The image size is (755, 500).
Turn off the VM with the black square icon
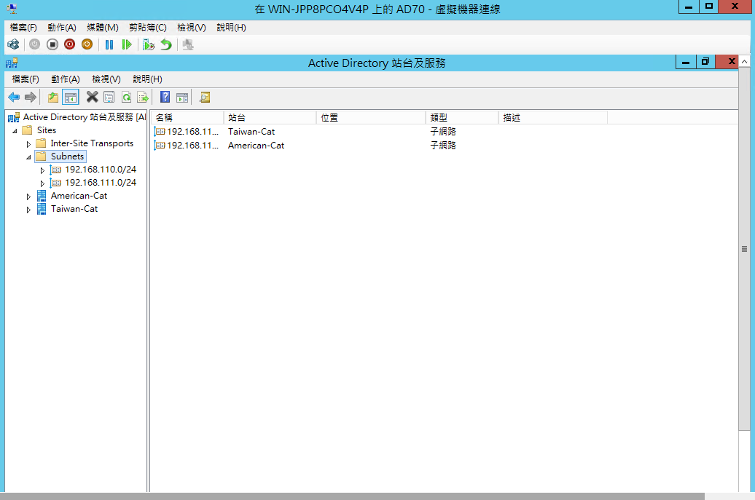coord(52,44)
